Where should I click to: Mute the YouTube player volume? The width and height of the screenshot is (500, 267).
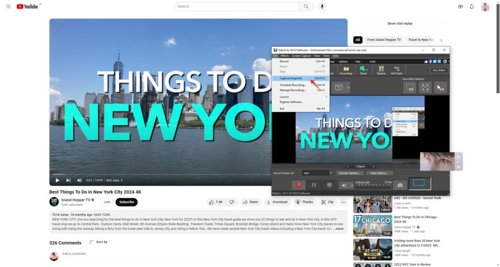(x=80, y=180)
